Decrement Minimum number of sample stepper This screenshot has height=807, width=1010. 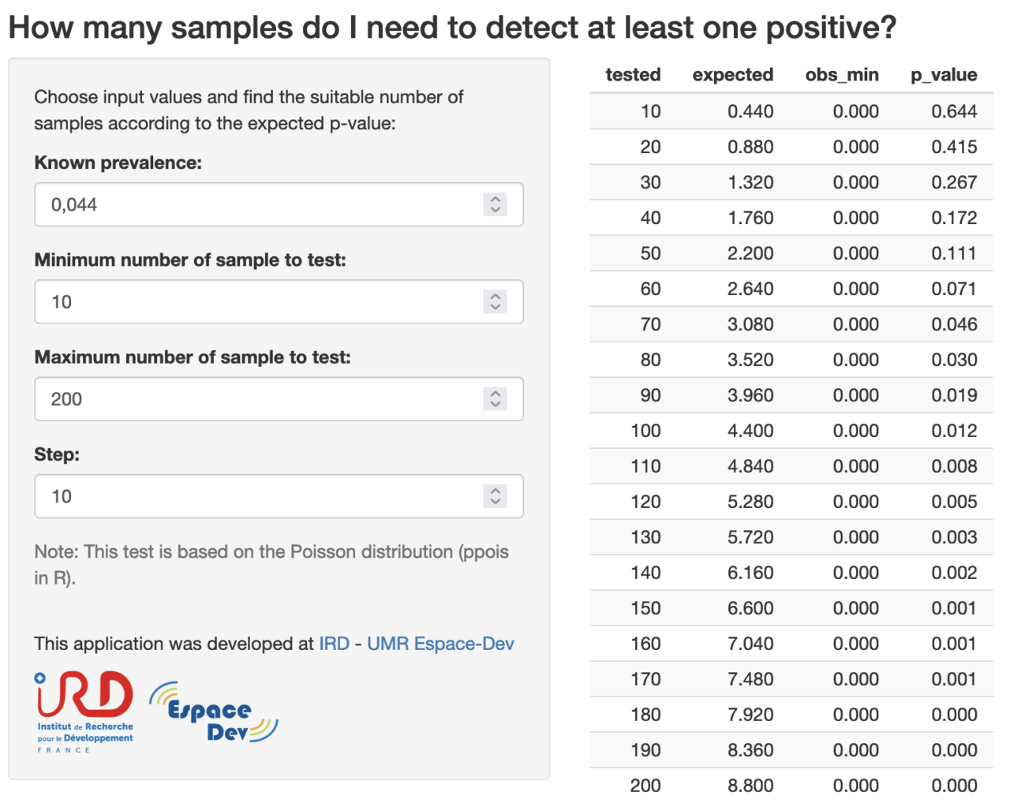click(496, 307)
